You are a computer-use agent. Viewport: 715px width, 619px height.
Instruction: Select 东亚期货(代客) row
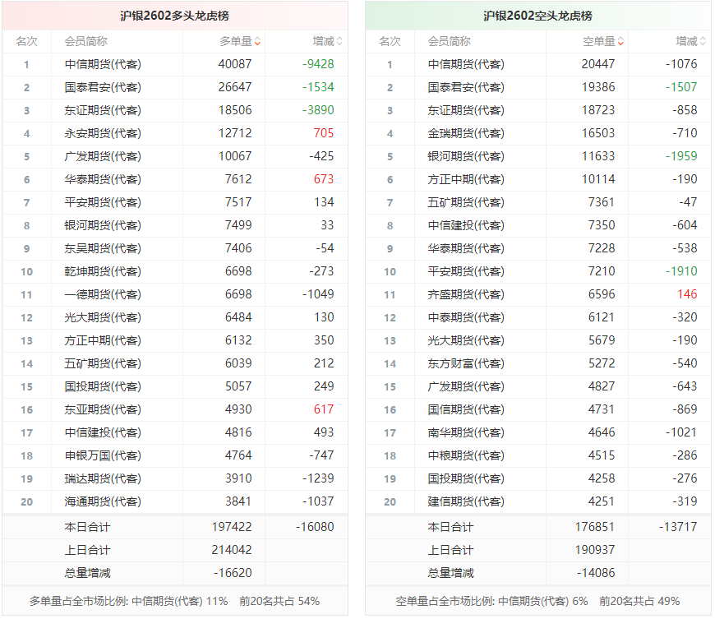(x=175, y=409)
